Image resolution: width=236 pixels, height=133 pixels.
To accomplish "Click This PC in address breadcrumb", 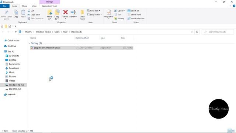I will click(28, 32).
